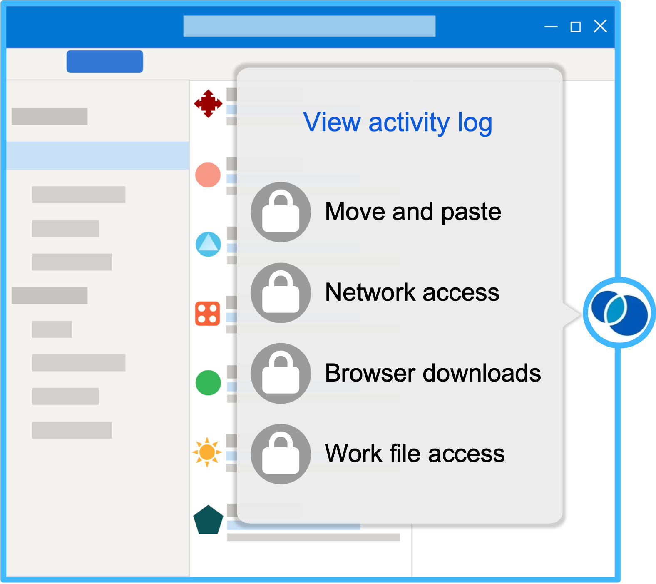Select the Move and paste label
The image size is (656, 584).
pos(413,212)
